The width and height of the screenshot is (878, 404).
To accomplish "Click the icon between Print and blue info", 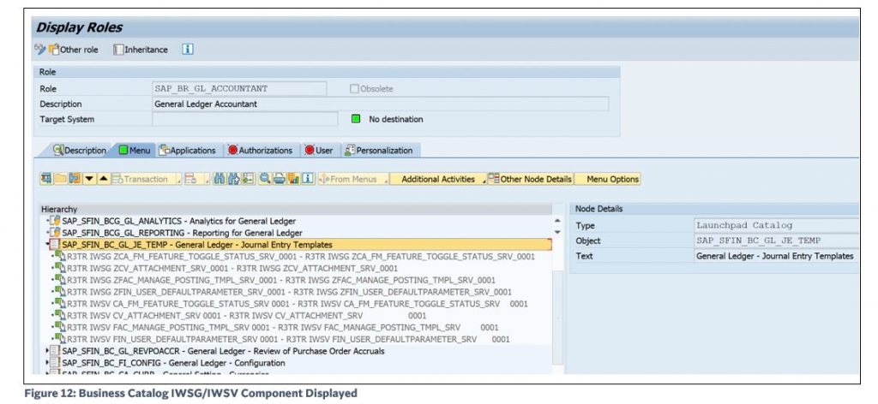I will tap(293, 179).
